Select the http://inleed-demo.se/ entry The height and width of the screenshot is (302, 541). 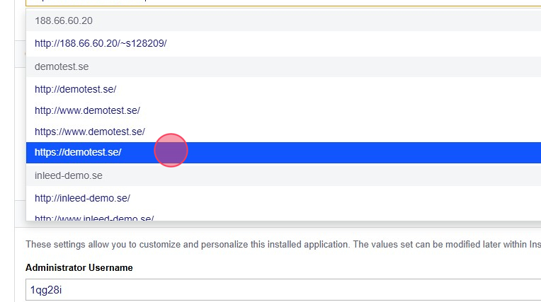point(82,198)
